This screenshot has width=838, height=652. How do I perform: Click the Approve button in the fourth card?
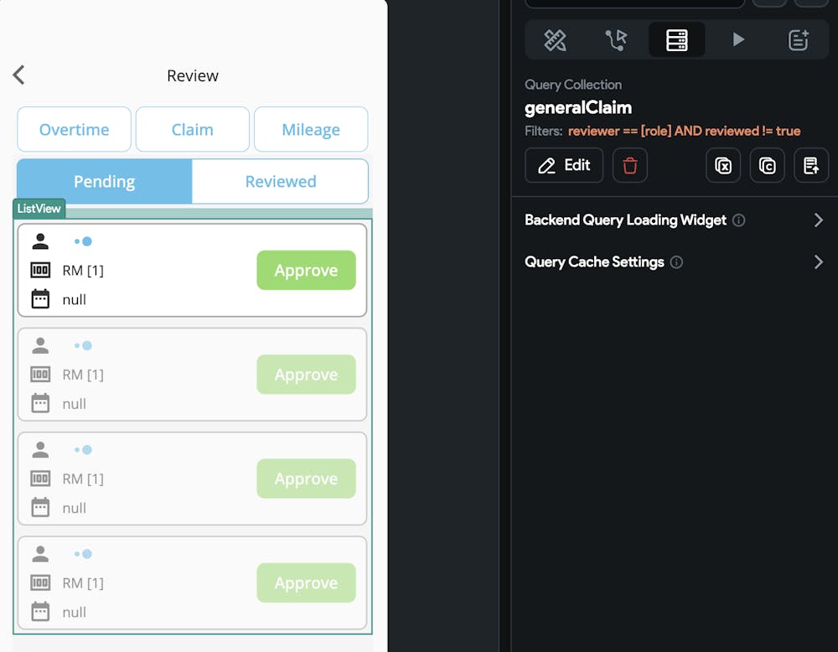306,583
